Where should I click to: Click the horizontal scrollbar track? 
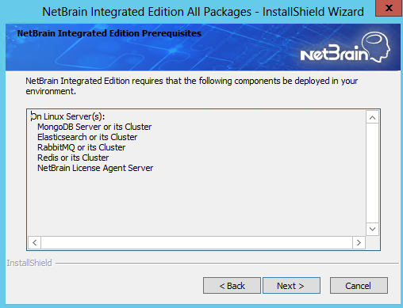click(197, 242)
